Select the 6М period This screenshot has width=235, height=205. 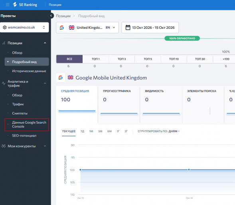coord(109,131)
